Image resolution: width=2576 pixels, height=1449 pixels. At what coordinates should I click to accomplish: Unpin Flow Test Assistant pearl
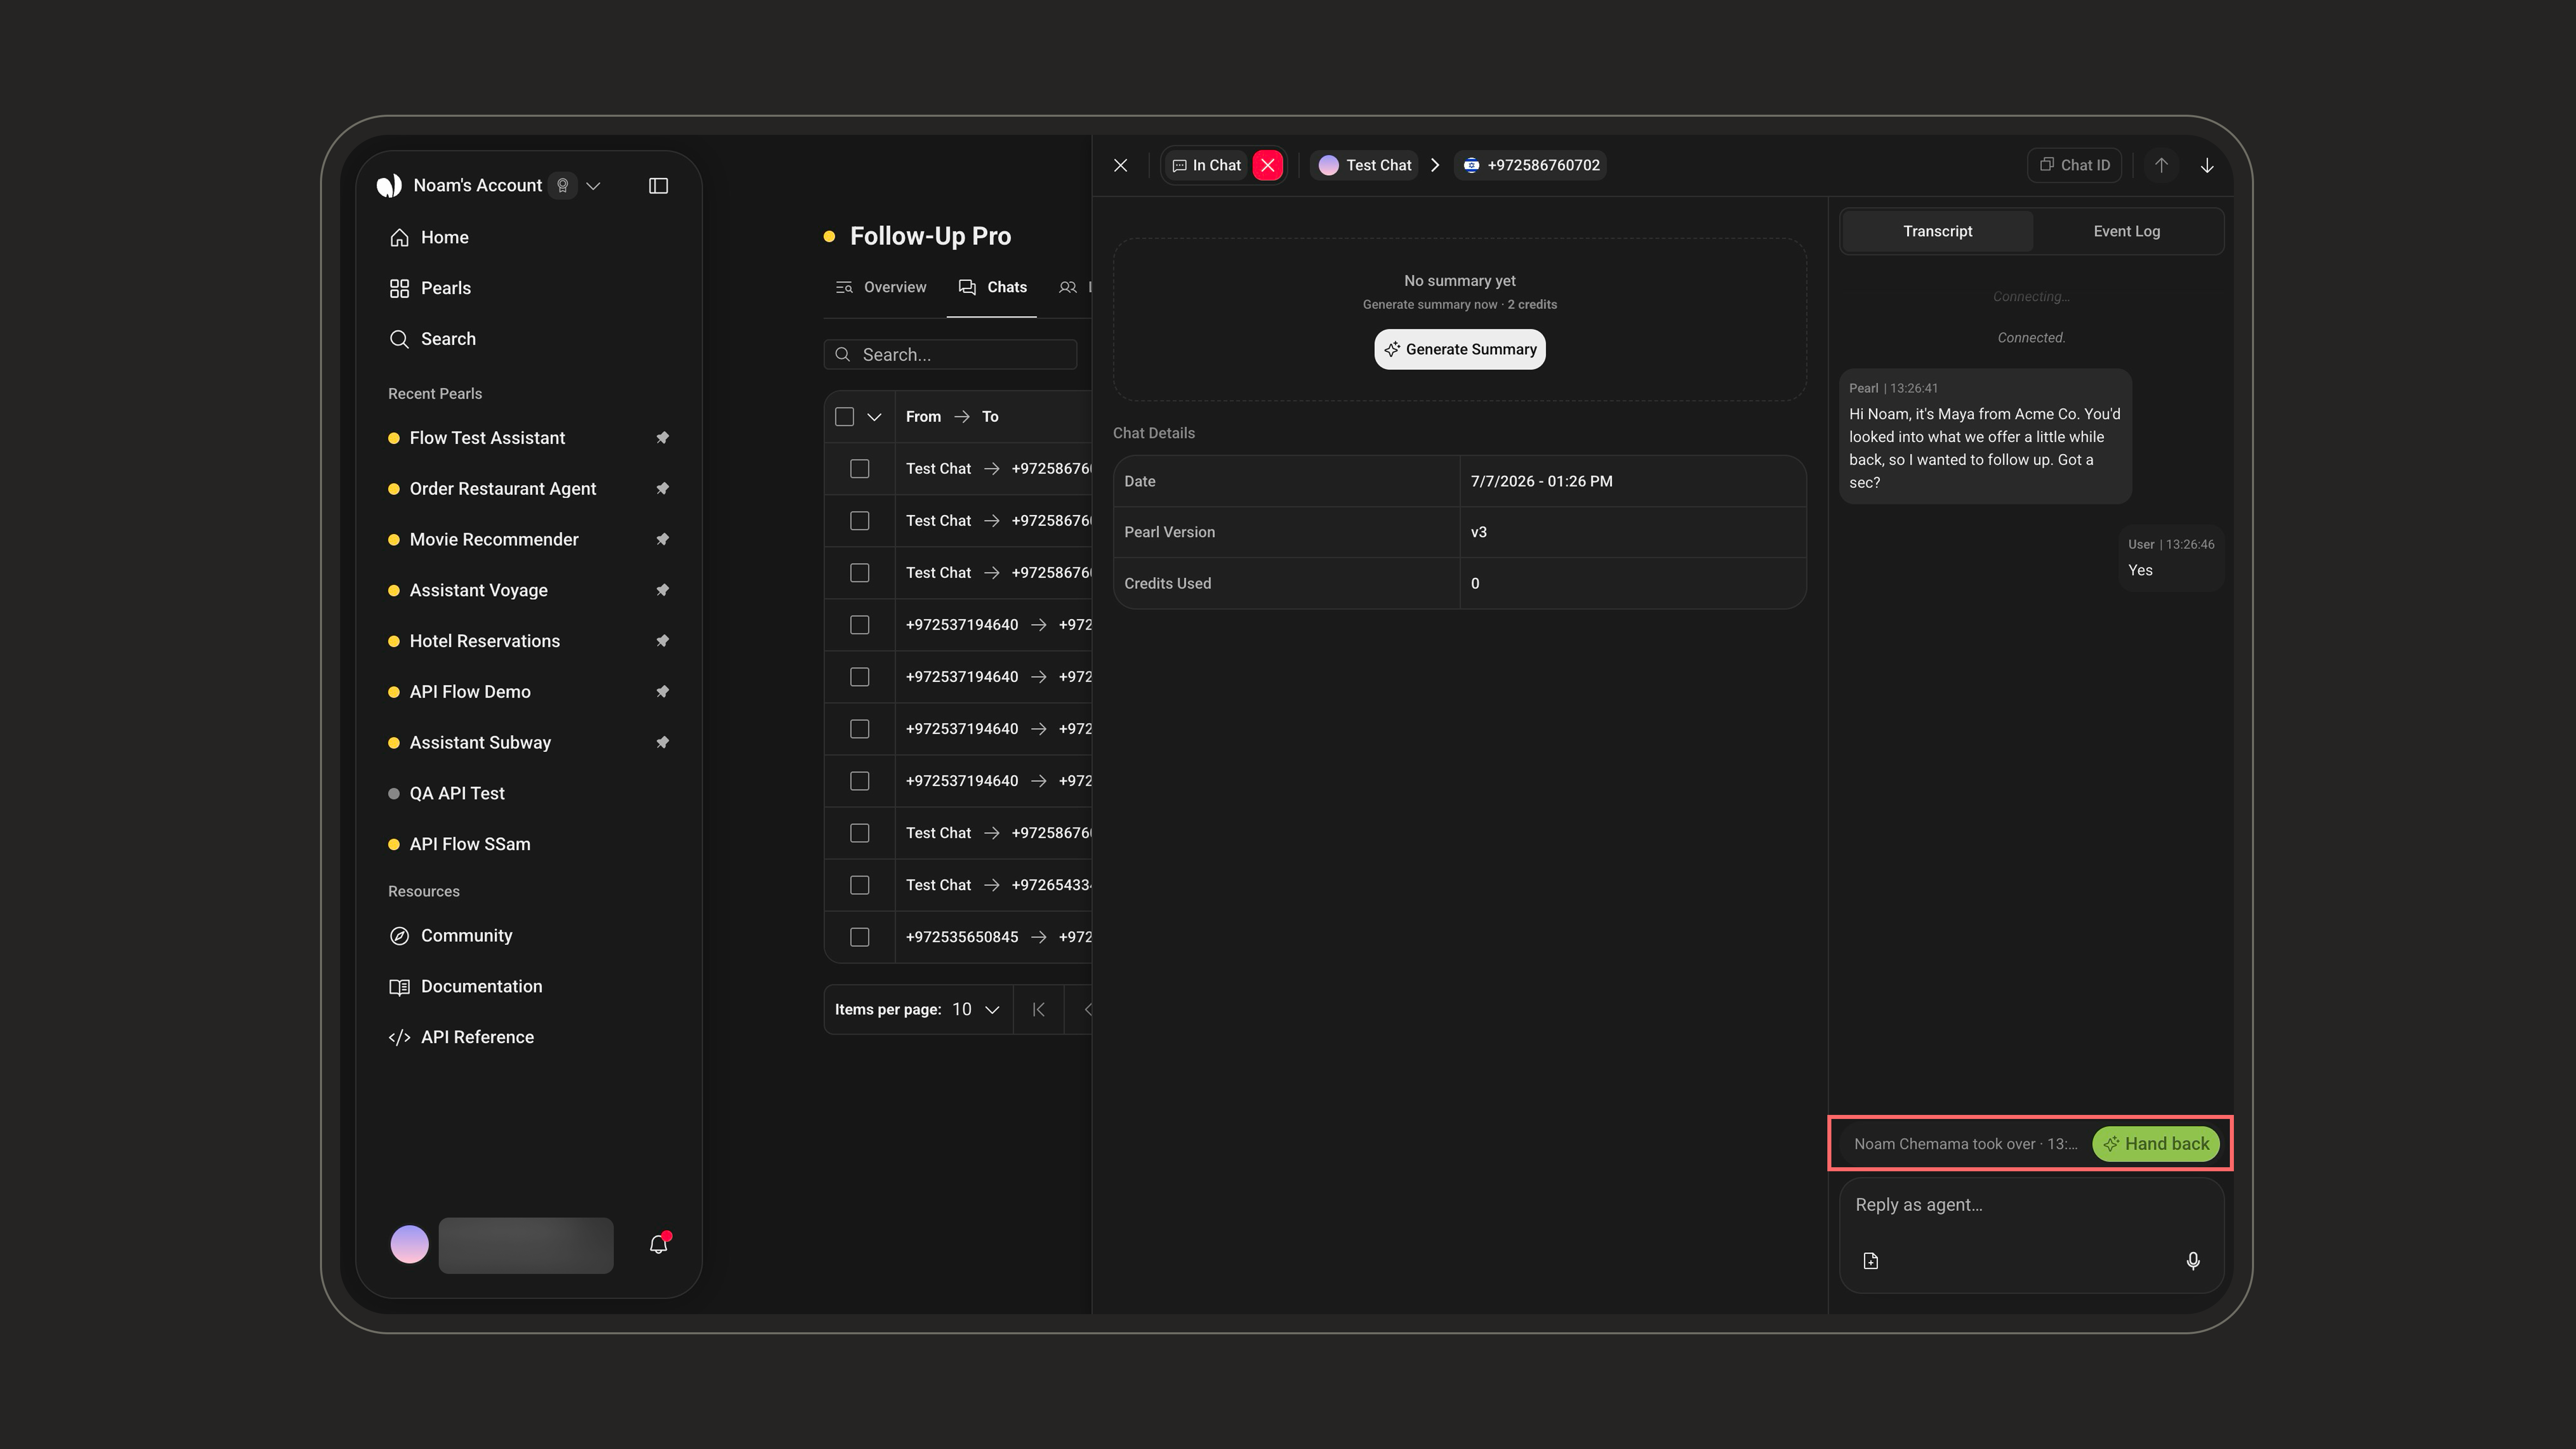[x=662, y=438]
